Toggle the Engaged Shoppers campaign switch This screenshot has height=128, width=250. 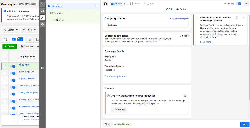(12, 80)
